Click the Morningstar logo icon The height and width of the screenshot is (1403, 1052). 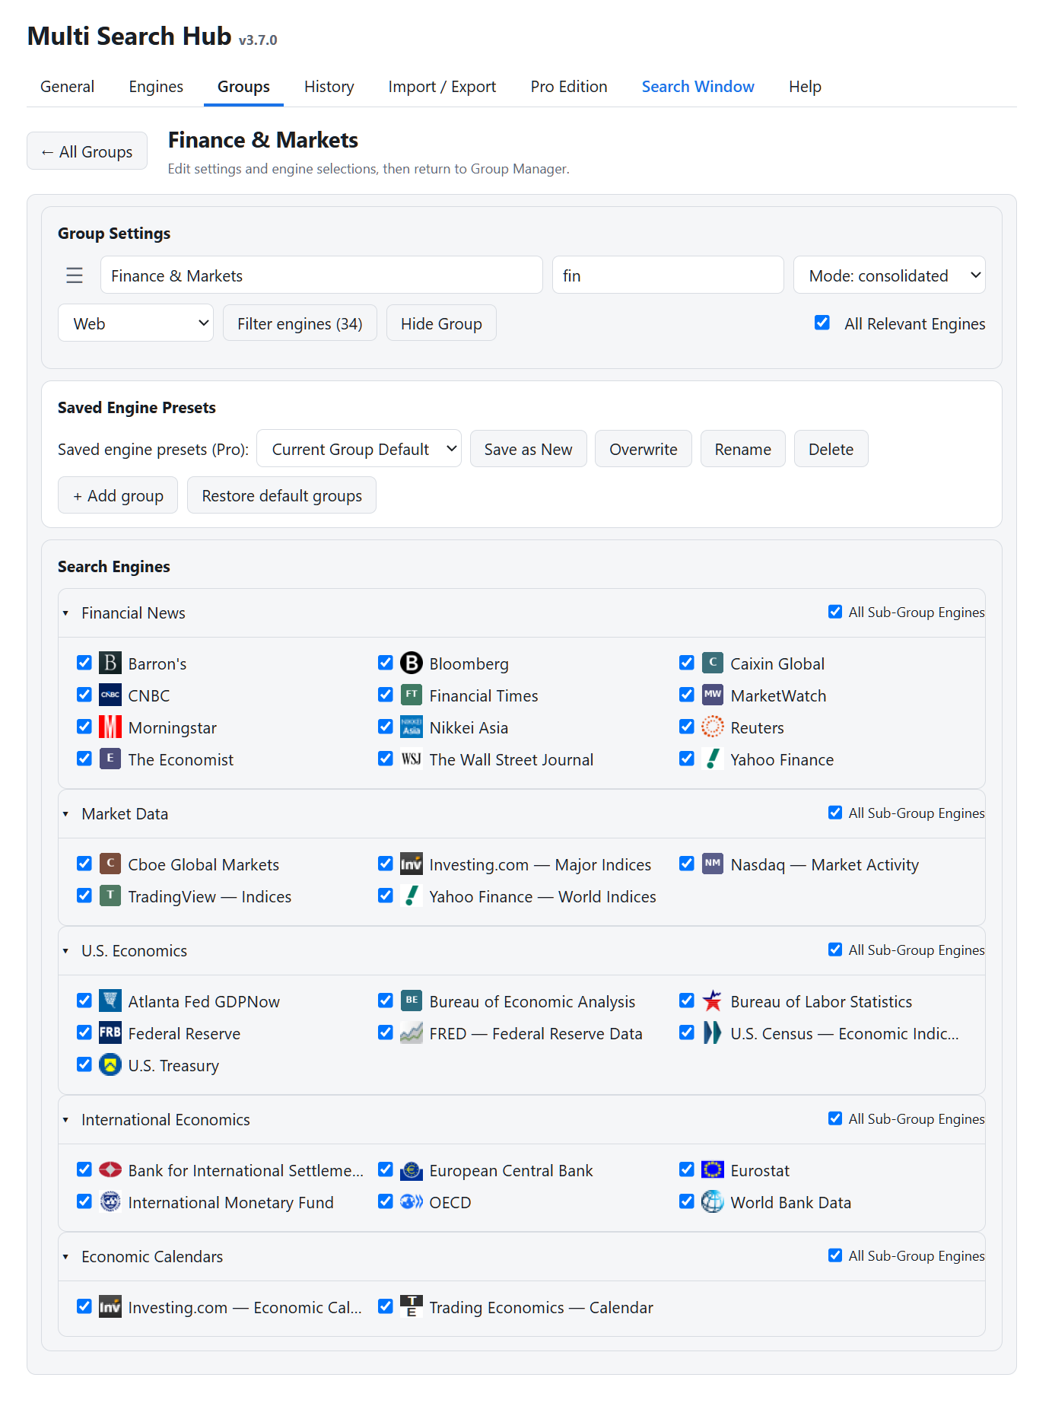[x=110, y=727]
